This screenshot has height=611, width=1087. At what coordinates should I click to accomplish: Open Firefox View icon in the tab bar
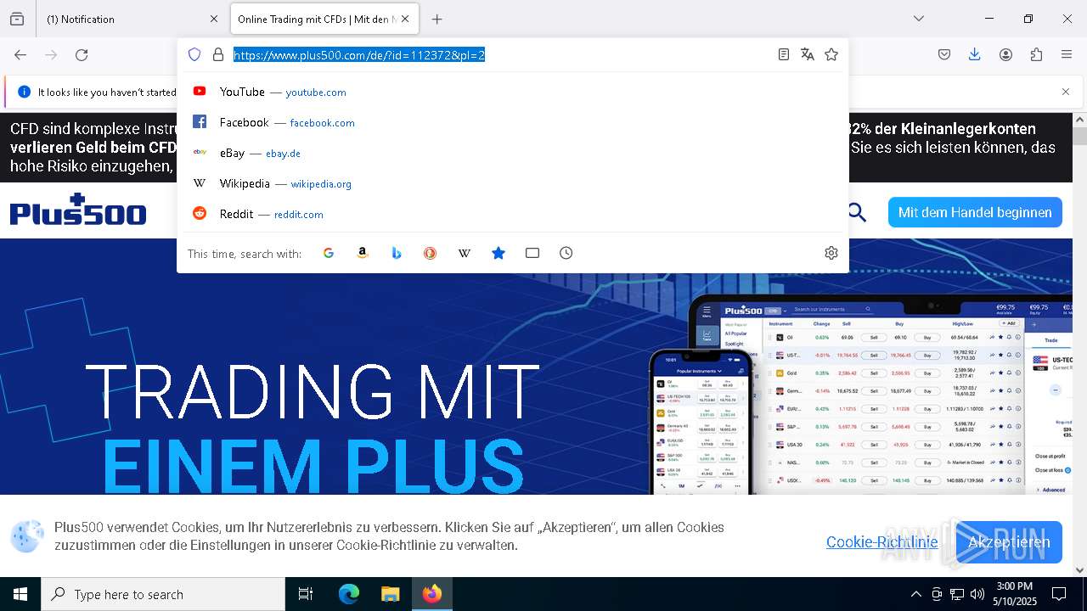(x=17, y=19)
